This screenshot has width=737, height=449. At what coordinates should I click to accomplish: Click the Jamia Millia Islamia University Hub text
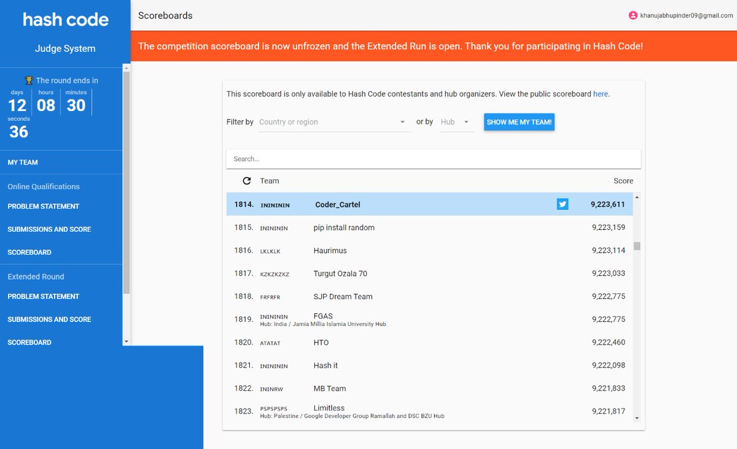coord(324,324)
